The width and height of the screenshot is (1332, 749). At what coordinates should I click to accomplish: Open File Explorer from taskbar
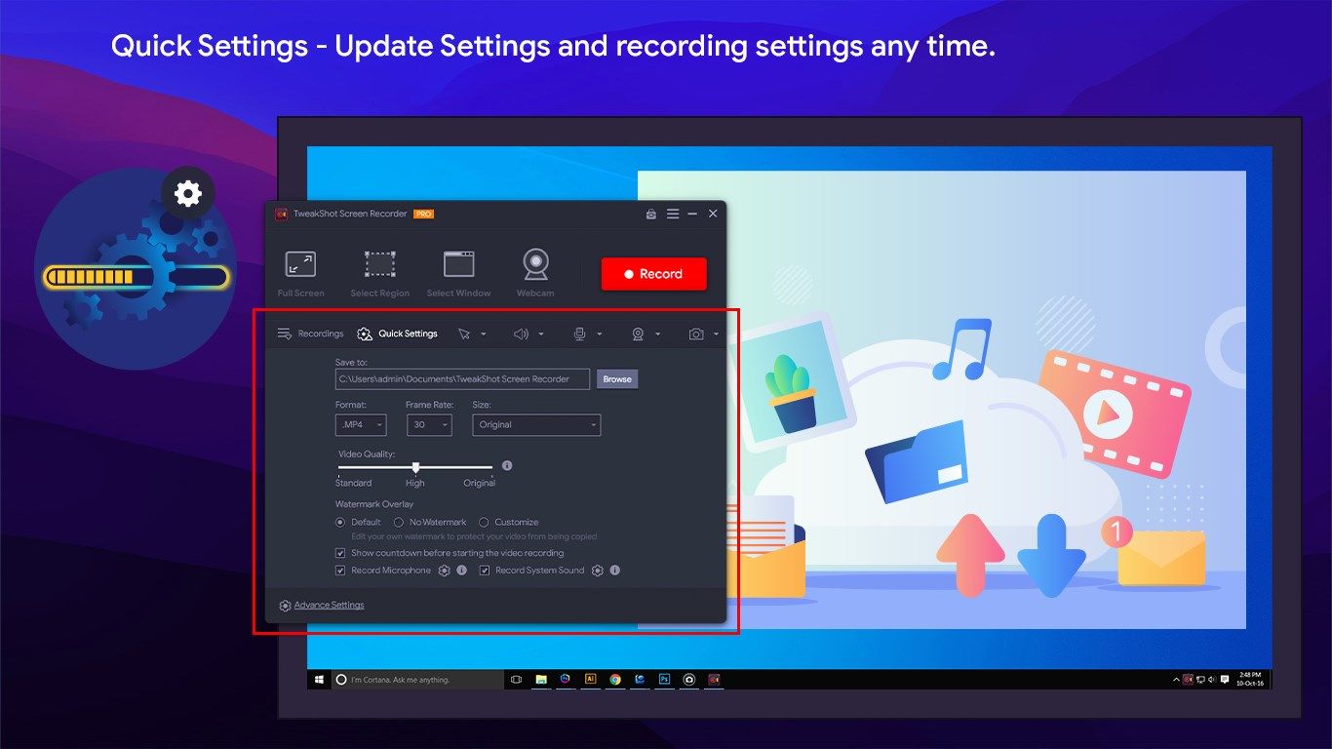click(x=541, y=679)
